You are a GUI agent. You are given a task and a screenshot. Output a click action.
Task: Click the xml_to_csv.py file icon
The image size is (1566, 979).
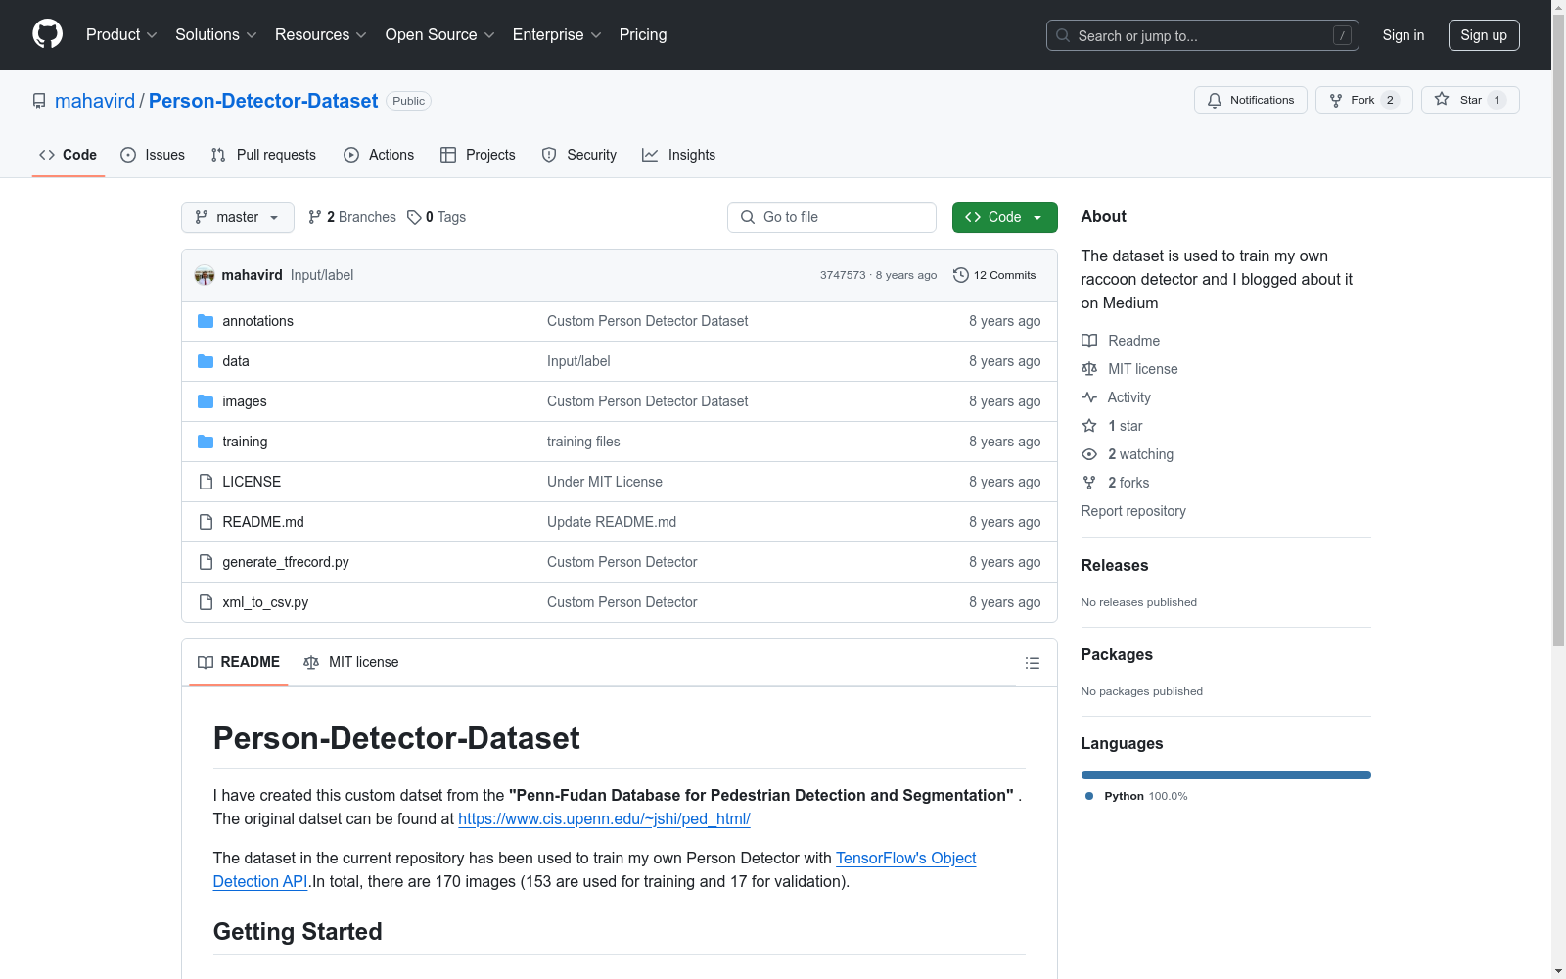pyautogui.click(x=206, y=602)
